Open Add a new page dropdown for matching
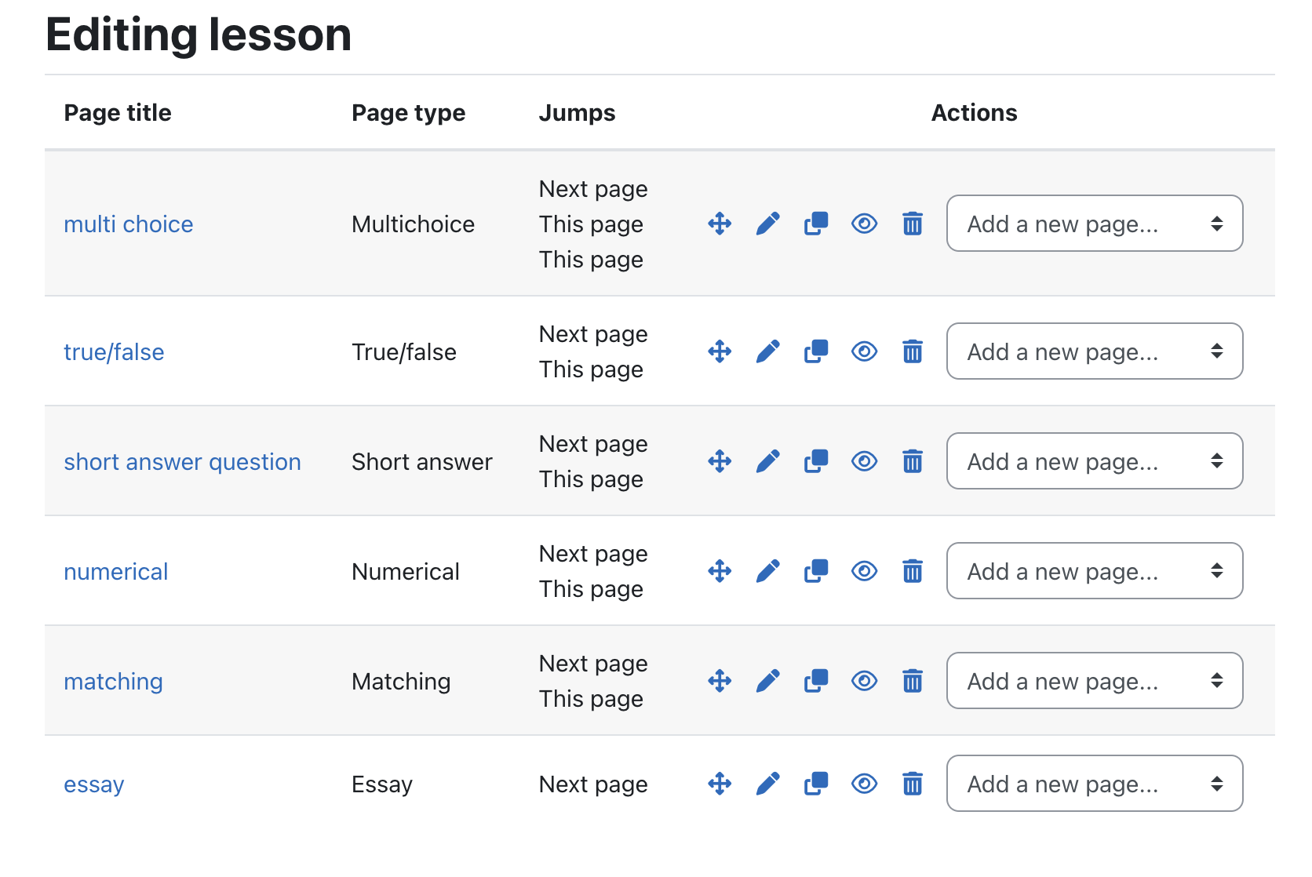Screen dimensions: 1312x877 pos(1095,681)
